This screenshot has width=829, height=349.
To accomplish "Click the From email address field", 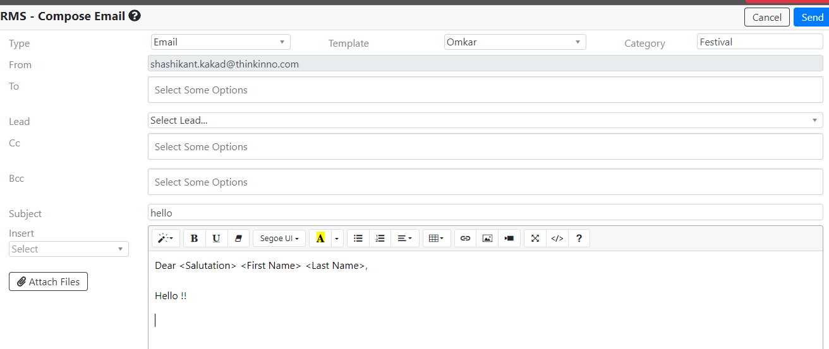I will point(485,64).
